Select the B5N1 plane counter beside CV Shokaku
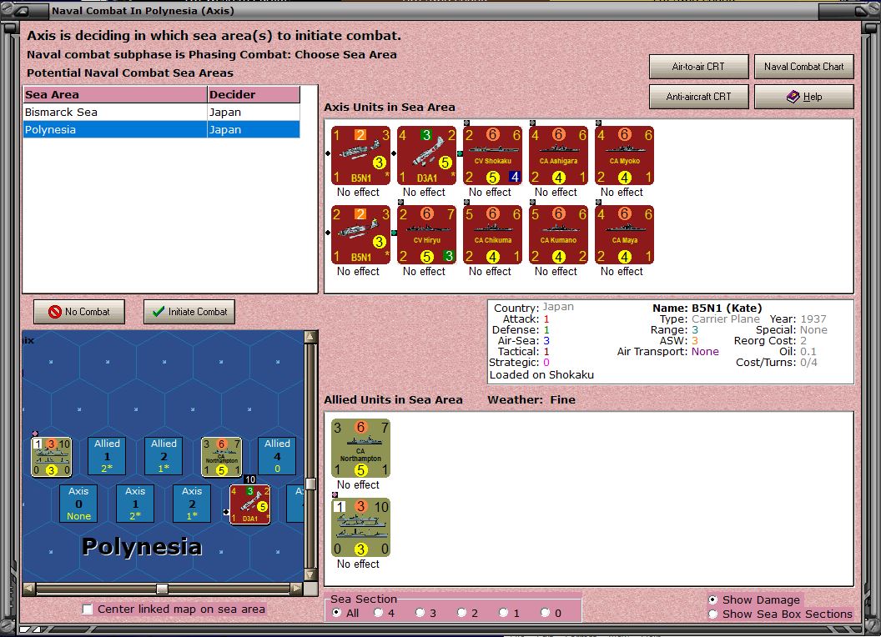This screenshot has height=637, width=881. 360,155
